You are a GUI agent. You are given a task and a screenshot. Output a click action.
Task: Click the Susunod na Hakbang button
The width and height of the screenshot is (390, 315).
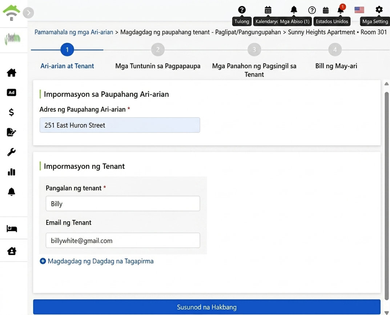(x=207, y=307)
